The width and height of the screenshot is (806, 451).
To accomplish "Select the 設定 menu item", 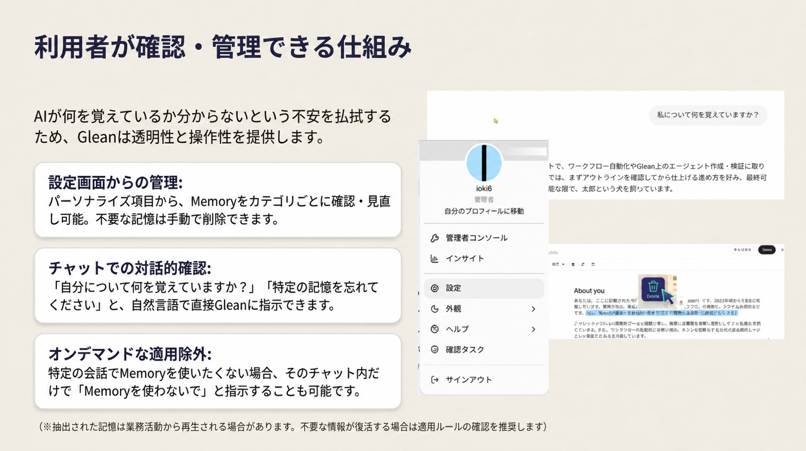I will click(x=484, y=288).
